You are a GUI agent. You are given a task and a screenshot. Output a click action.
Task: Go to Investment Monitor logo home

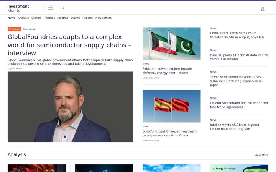coord(18,8)
